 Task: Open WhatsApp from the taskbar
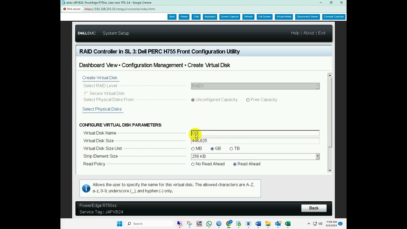[x=209, y=224]
